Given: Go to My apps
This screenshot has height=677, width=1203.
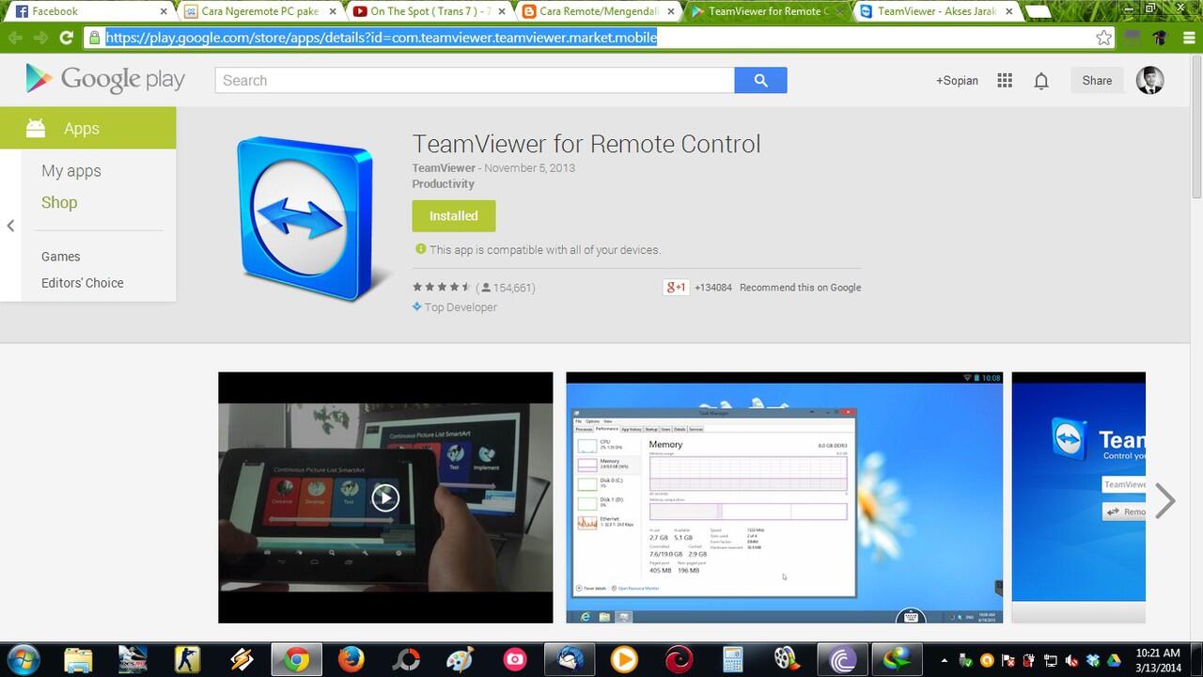Looking at the screenshot, I should pos(71,171).
